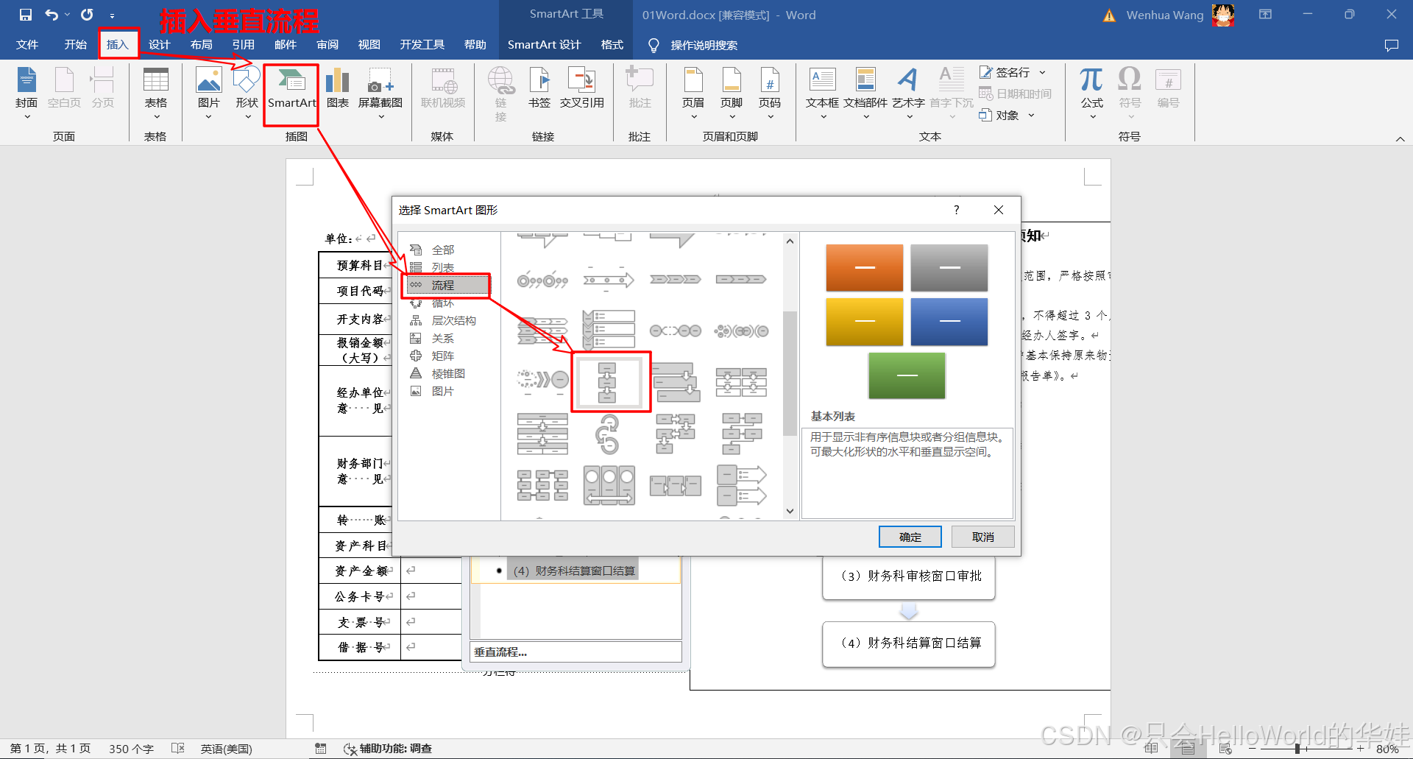Open the 表格 table insert button
The width and height of the screenshot is (1413, 759).
[155, 93]
